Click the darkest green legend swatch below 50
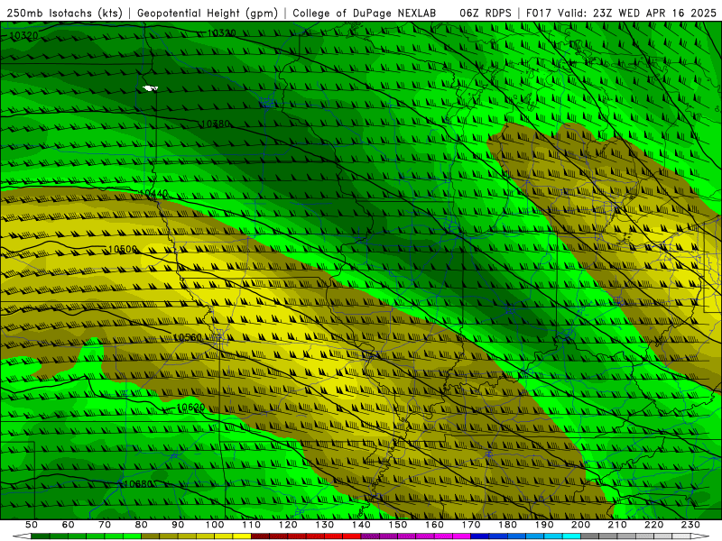 coord(41,536)
